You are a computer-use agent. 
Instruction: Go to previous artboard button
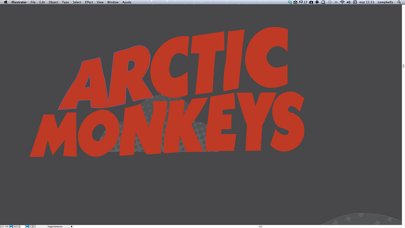(18, 227)
